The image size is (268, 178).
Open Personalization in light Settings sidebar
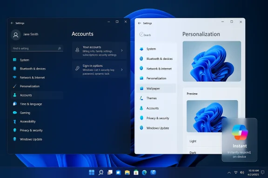click(156, 78)
